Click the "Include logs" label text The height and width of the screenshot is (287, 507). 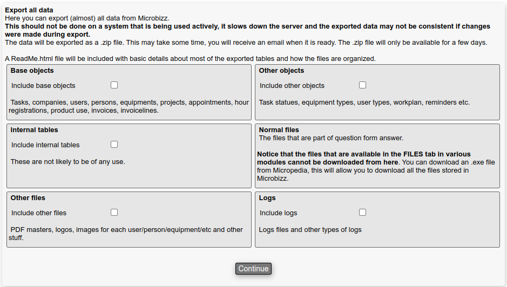(x=279, y=213)
